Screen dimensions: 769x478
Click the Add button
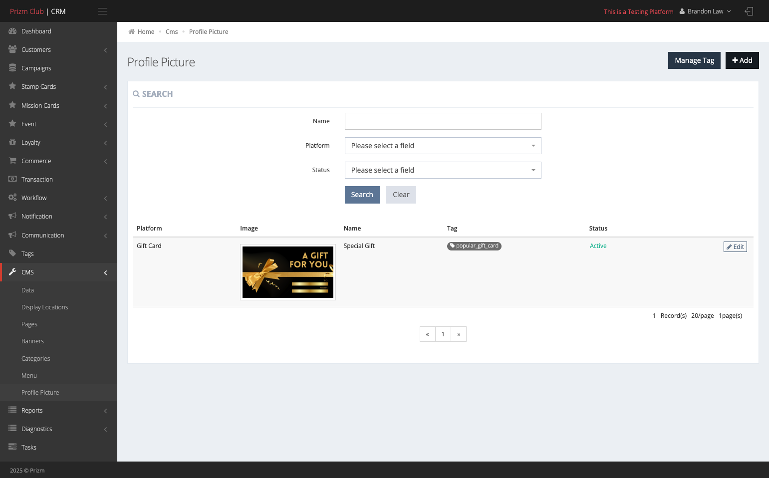pos(742,60)
